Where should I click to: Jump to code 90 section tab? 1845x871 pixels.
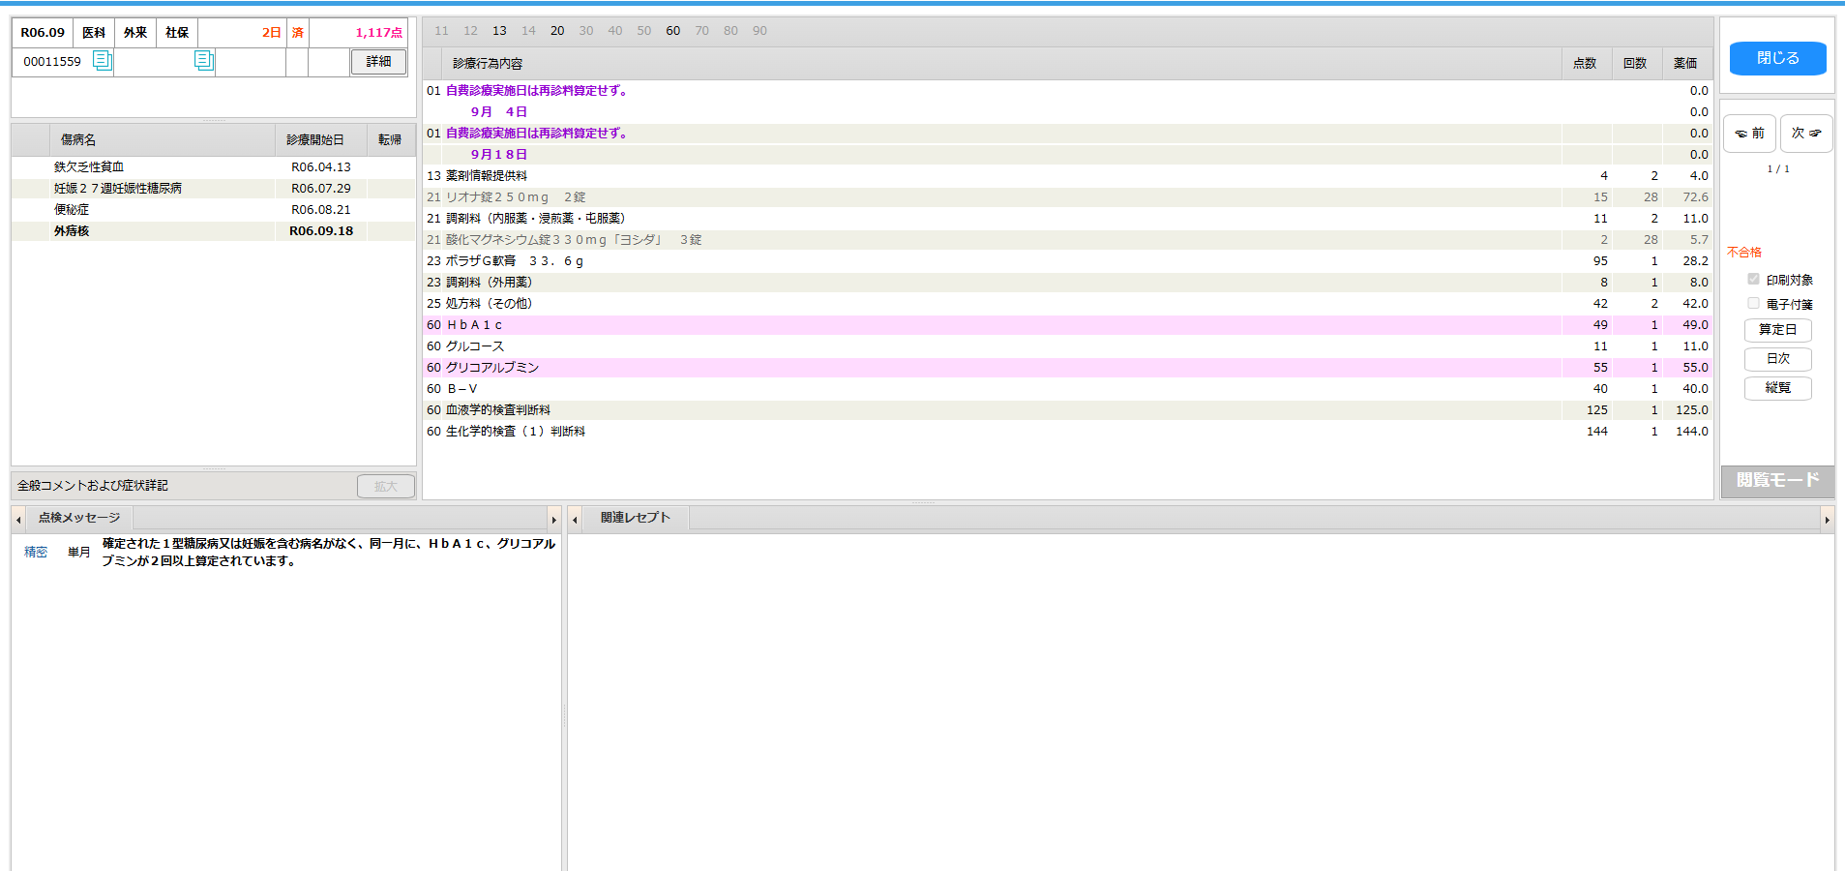tap(760, 31)
